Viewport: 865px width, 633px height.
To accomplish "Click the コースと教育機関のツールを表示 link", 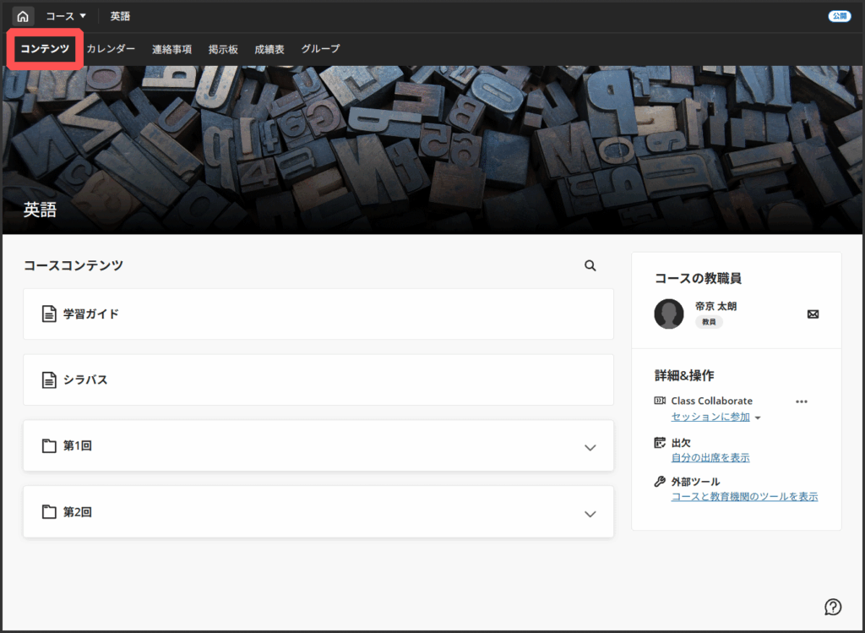I will 744,497.
